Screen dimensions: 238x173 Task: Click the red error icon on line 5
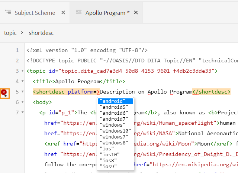(4, 92)
